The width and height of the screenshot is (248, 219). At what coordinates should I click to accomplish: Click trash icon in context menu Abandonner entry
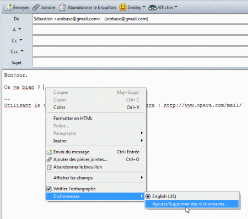(49, 167)
